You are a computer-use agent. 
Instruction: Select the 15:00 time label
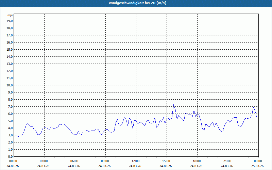click(x=166, y=161)
